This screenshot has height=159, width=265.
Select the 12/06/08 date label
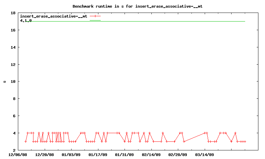pyautogui.click(x=18, y=154)
